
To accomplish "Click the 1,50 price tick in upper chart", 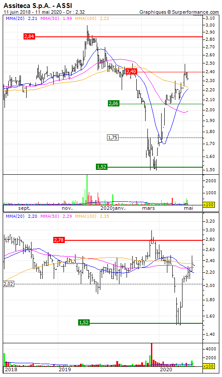I will point(210,169).
